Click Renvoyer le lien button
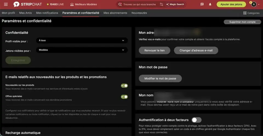Screen dimensions: 263x136 pos(155,50)
